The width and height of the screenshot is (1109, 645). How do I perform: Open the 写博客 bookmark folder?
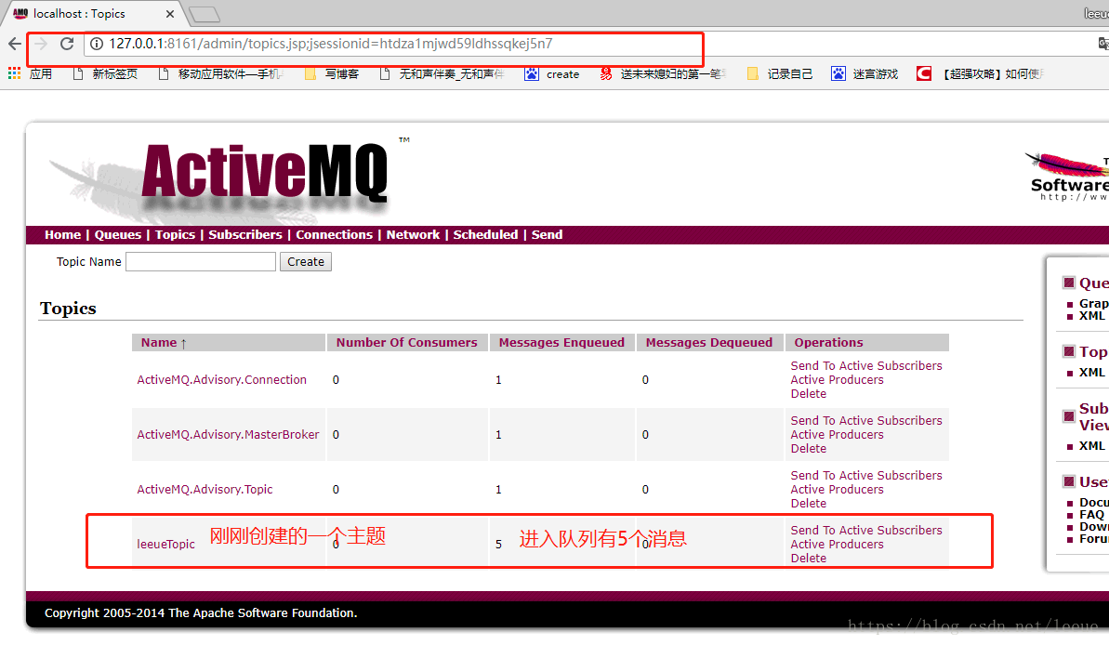(x=332, y=73)
